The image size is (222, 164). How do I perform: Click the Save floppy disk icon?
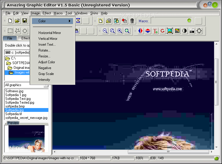25,21
